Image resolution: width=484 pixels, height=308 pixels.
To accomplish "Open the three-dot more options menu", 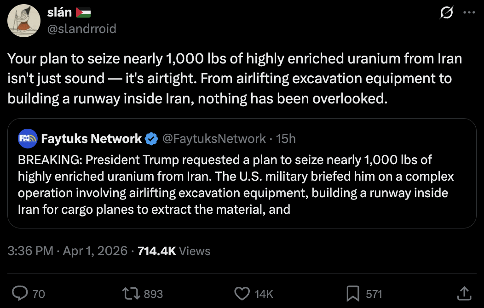I will click(x=468, y=13).
